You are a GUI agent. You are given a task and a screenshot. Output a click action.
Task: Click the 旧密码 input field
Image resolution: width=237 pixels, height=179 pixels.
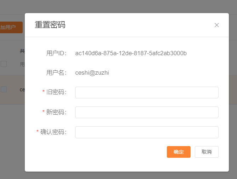[147, 92]
